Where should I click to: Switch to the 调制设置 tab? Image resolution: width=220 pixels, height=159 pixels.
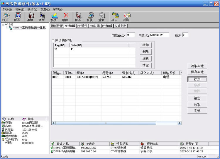pos(57,26)
